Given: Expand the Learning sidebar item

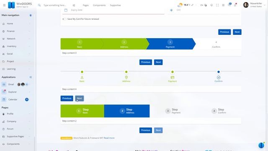Looking at the screenshot, I should [17, 69].
